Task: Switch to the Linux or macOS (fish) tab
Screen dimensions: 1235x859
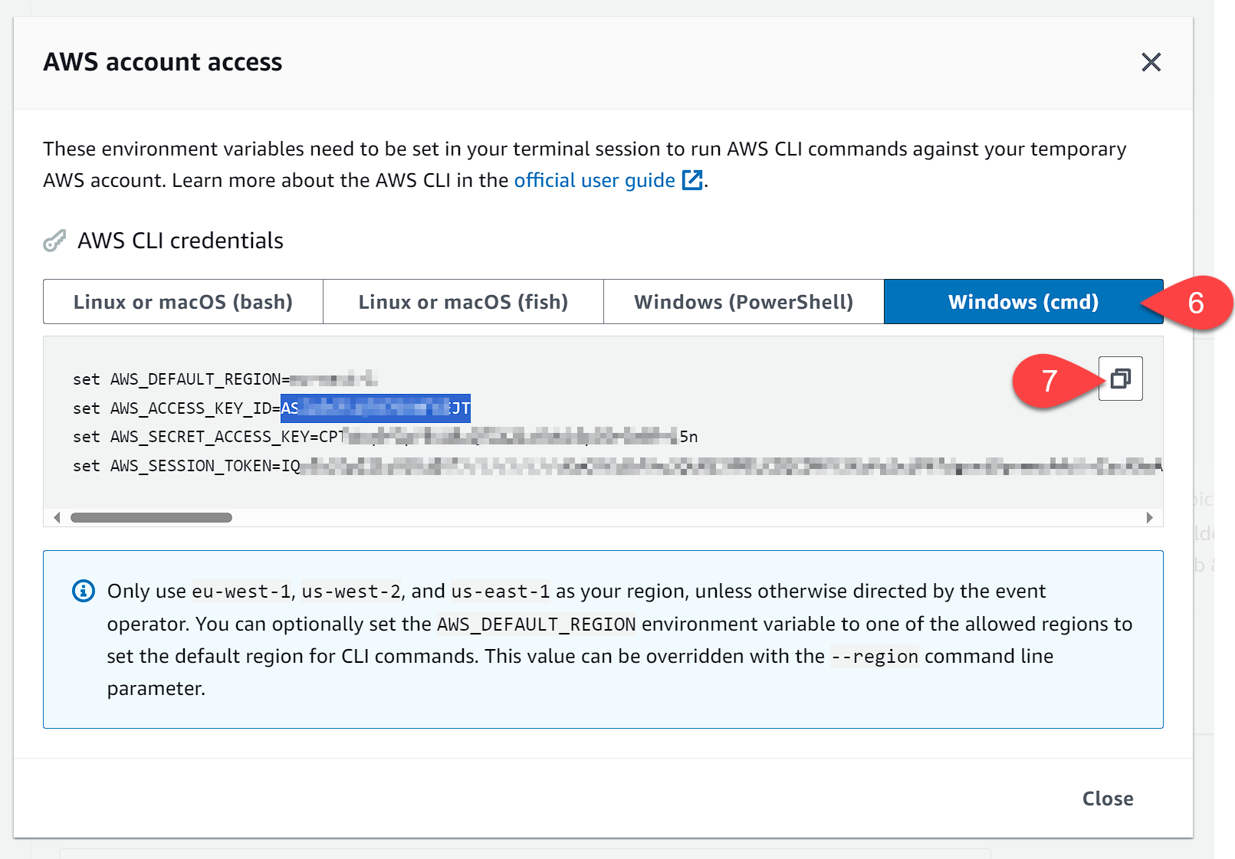Action: 463,302
